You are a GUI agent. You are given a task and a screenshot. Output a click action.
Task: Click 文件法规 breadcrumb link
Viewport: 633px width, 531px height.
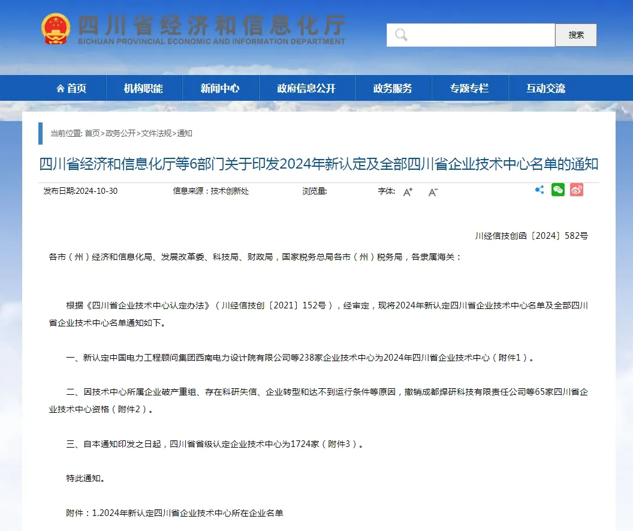(156, 133)
